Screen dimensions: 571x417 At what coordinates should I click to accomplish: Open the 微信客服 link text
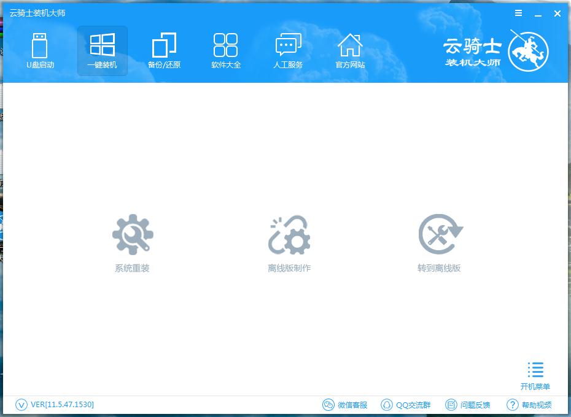point(352,405)
